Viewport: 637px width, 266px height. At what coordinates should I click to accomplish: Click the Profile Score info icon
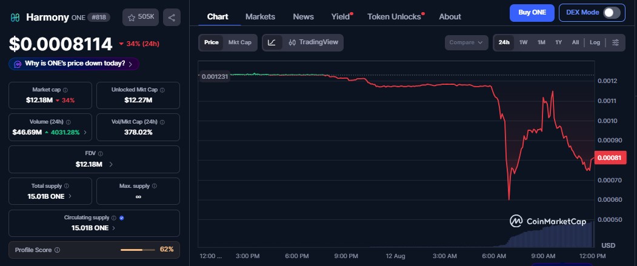[58, 250]
